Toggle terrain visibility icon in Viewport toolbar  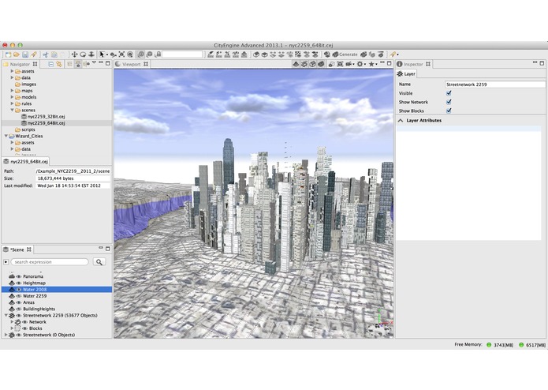pos(296,64)
